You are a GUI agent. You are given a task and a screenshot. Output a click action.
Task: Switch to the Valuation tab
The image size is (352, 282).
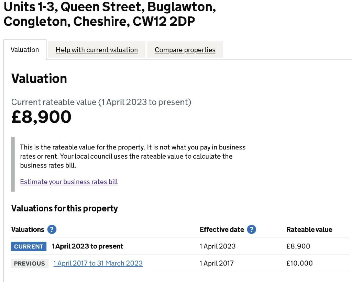coord(24,50)
